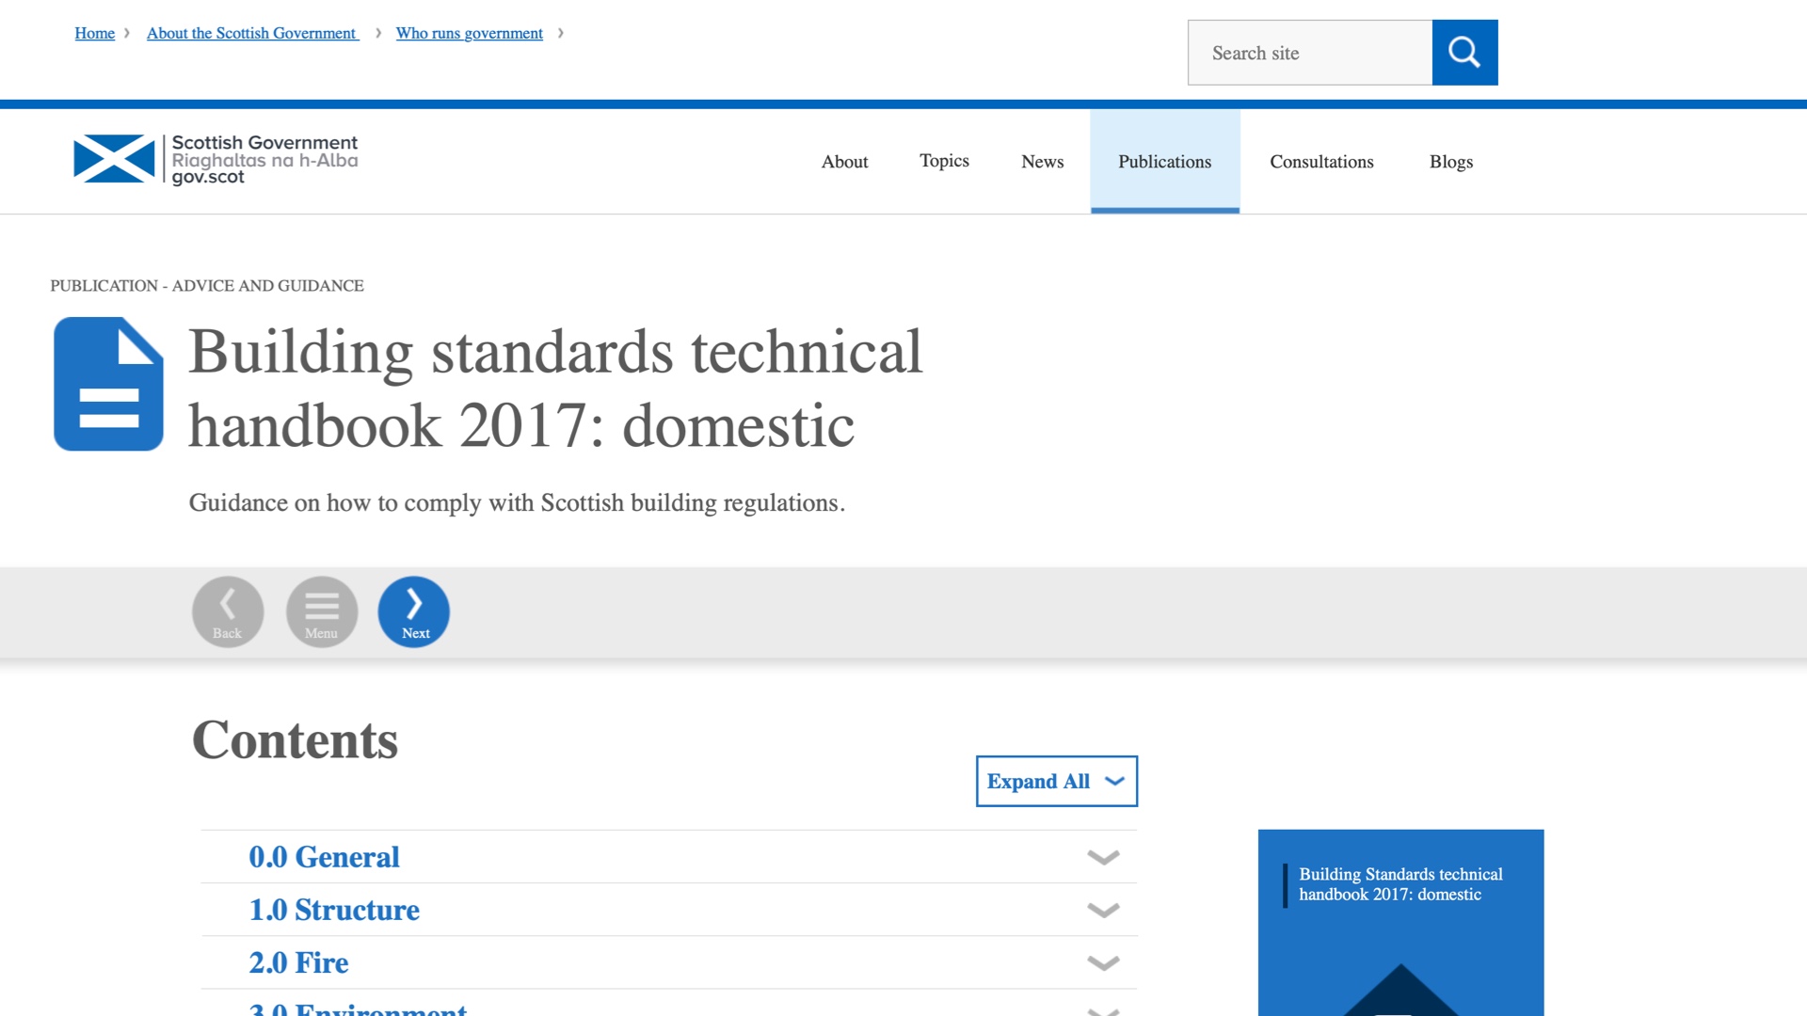Expand the 2.0 Fire section chevron
The width and height of the screenshot is (1807, 1016).
point(1103,962)
